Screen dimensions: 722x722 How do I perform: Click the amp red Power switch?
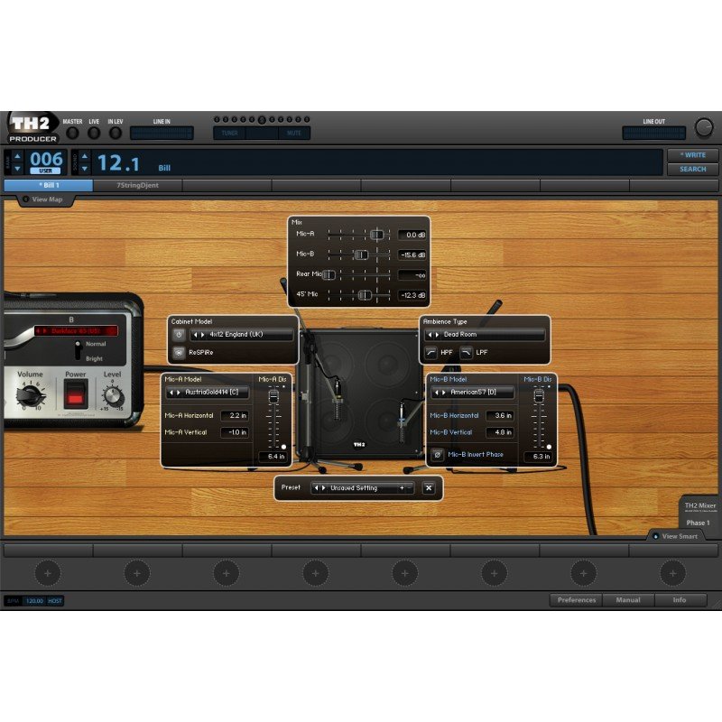75,395
